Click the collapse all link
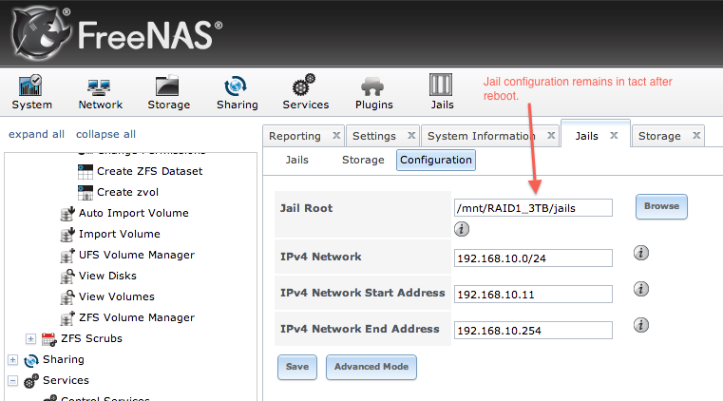 point(105,135)
